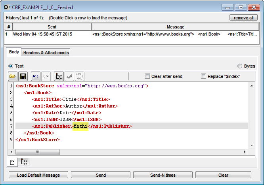Toggle Replace "$index" checkbox
264x185 pixels.
pos(203,76)
